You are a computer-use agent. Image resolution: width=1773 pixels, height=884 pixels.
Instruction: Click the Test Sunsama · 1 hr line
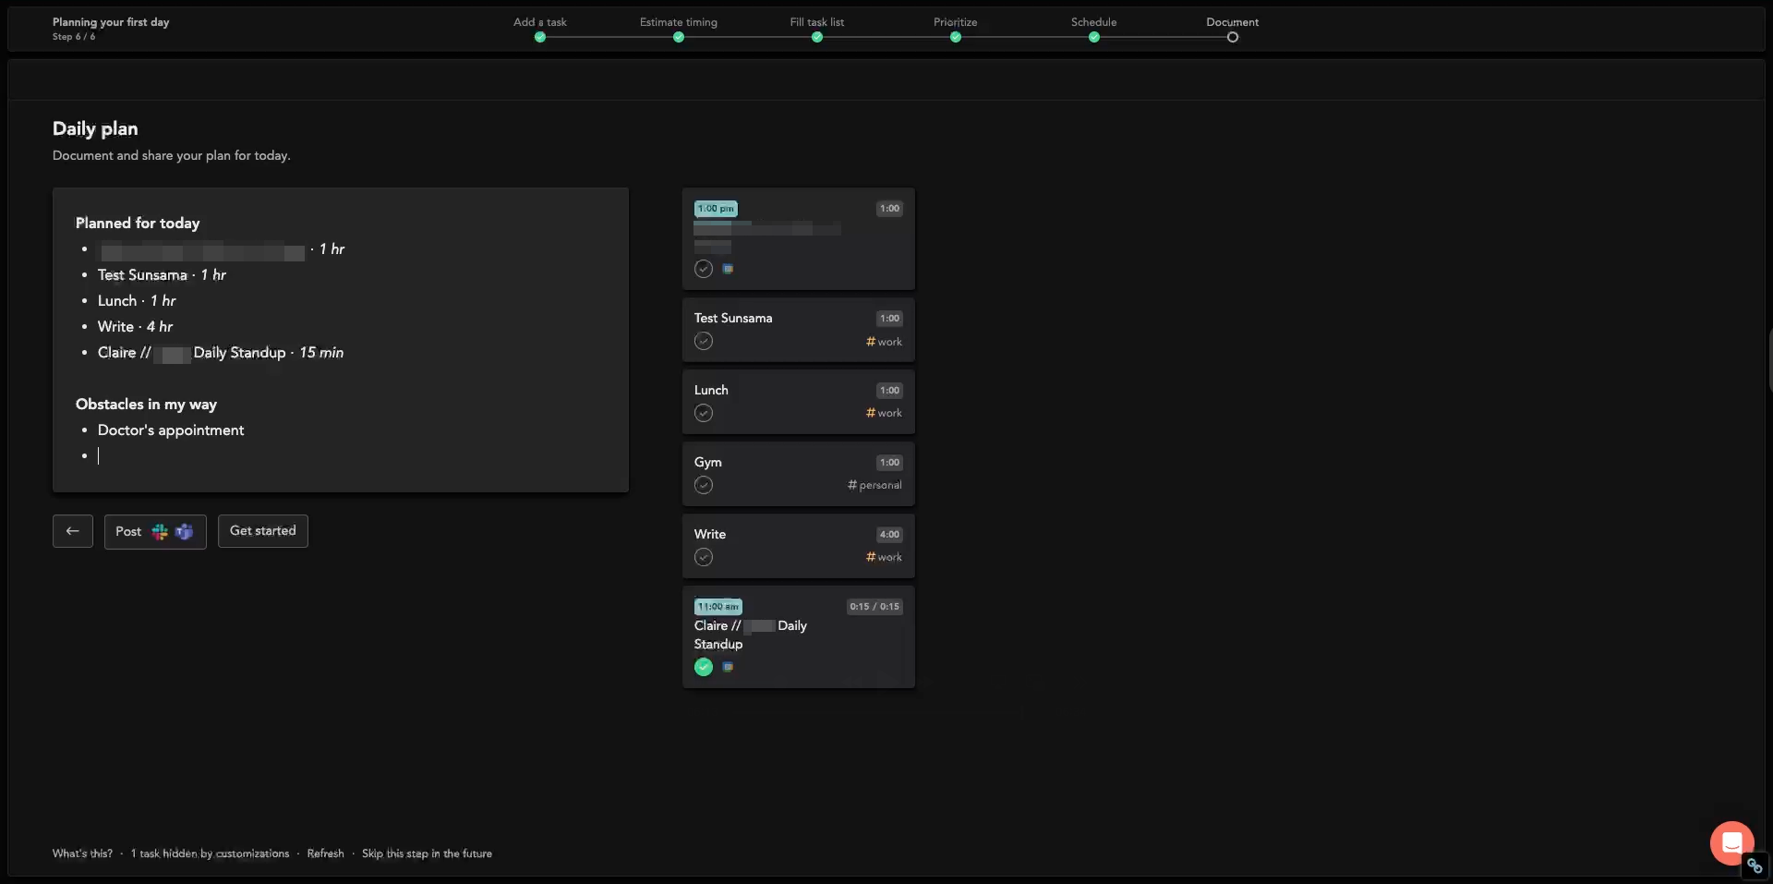[x=162, y=275]
